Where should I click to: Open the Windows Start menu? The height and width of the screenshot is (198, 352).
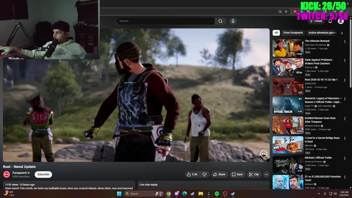coord(119,194)
